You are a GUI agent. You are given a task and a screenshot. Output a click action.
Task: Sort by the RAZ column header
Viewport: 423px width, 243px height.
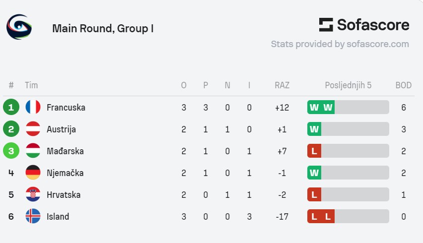point(282,85)
